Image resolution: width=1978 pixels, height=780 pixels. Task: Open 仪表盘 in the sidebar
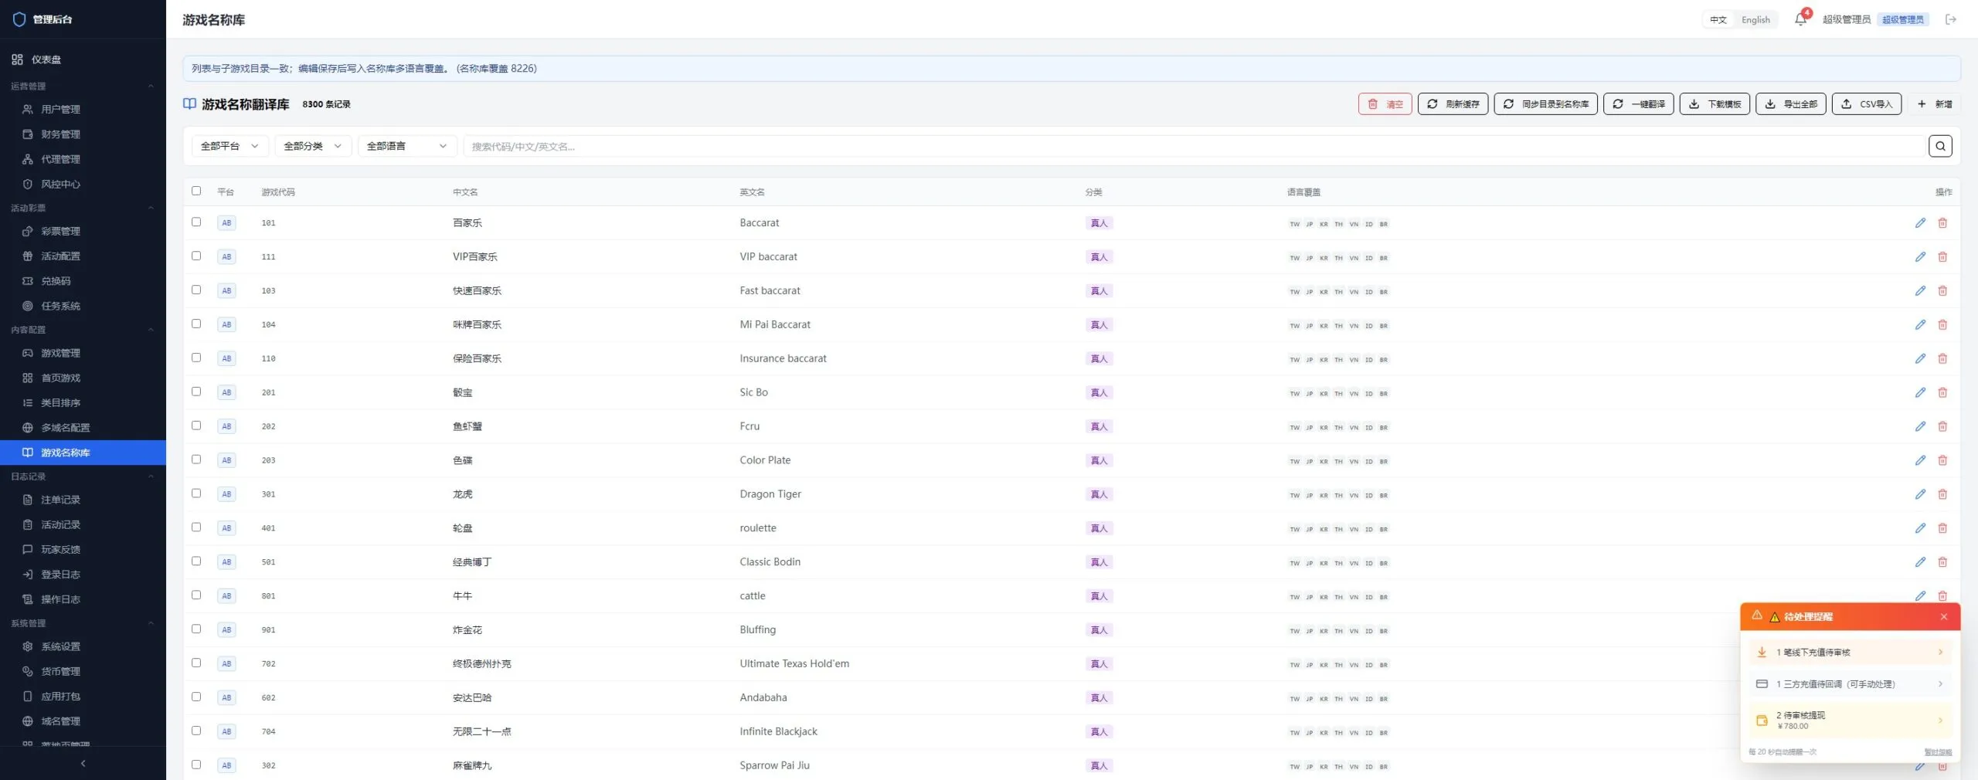click(x=83, y=59)
